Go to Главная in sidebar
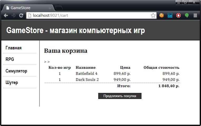 [x=13, y=48]
